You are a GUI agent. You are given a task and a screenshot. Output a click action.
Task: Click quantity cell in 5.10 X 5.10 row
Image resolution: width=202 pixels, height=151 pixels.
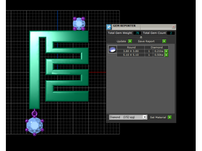point(149,55)
